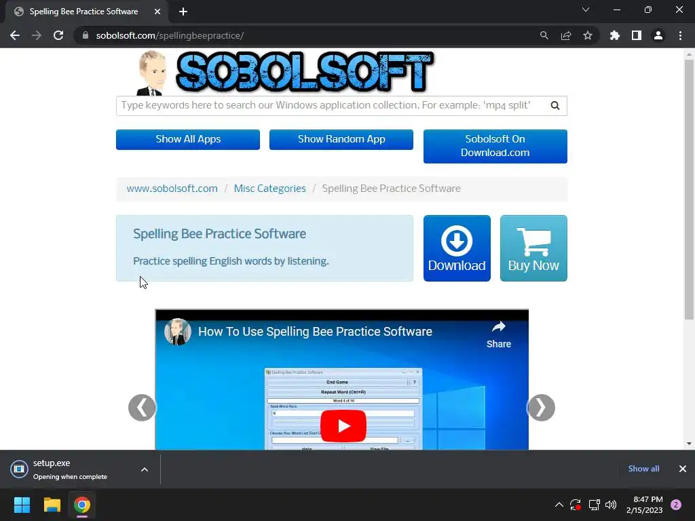This screenshot has width=695, height=521.
Task: Open the setup.exe download item
Action: (x=71, y=469)
